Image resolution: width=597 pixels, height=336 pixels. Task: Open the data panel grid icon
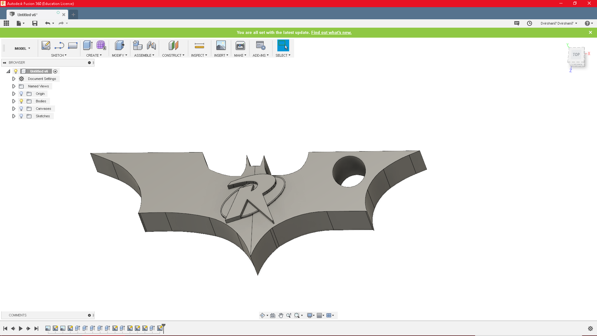pyautogui.click(x=6, y=23)
